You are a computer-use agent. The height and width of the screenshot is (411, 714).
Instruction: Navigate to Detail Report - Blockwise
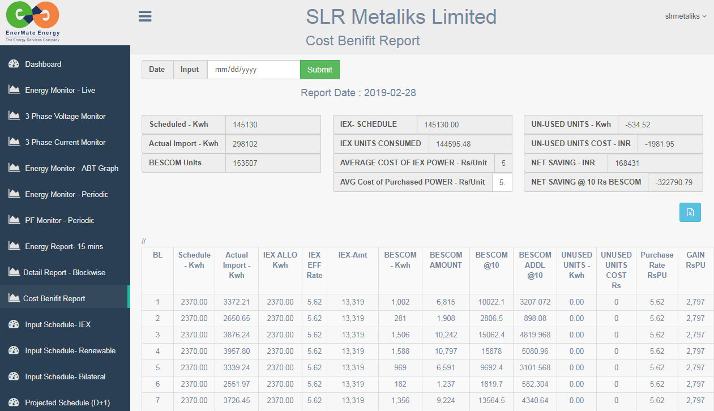coord(64,272)
